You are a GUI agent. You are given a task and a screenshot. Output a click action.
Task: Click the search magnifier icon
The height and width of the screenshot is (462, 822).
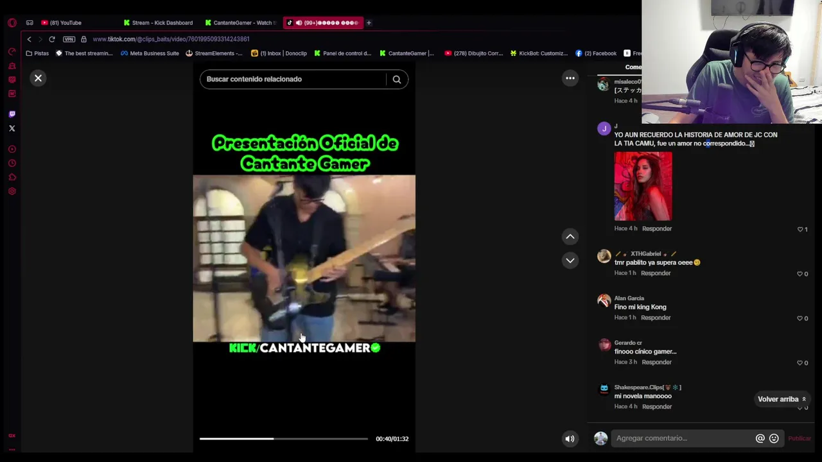pyautogui.click(x=396, y=80)
